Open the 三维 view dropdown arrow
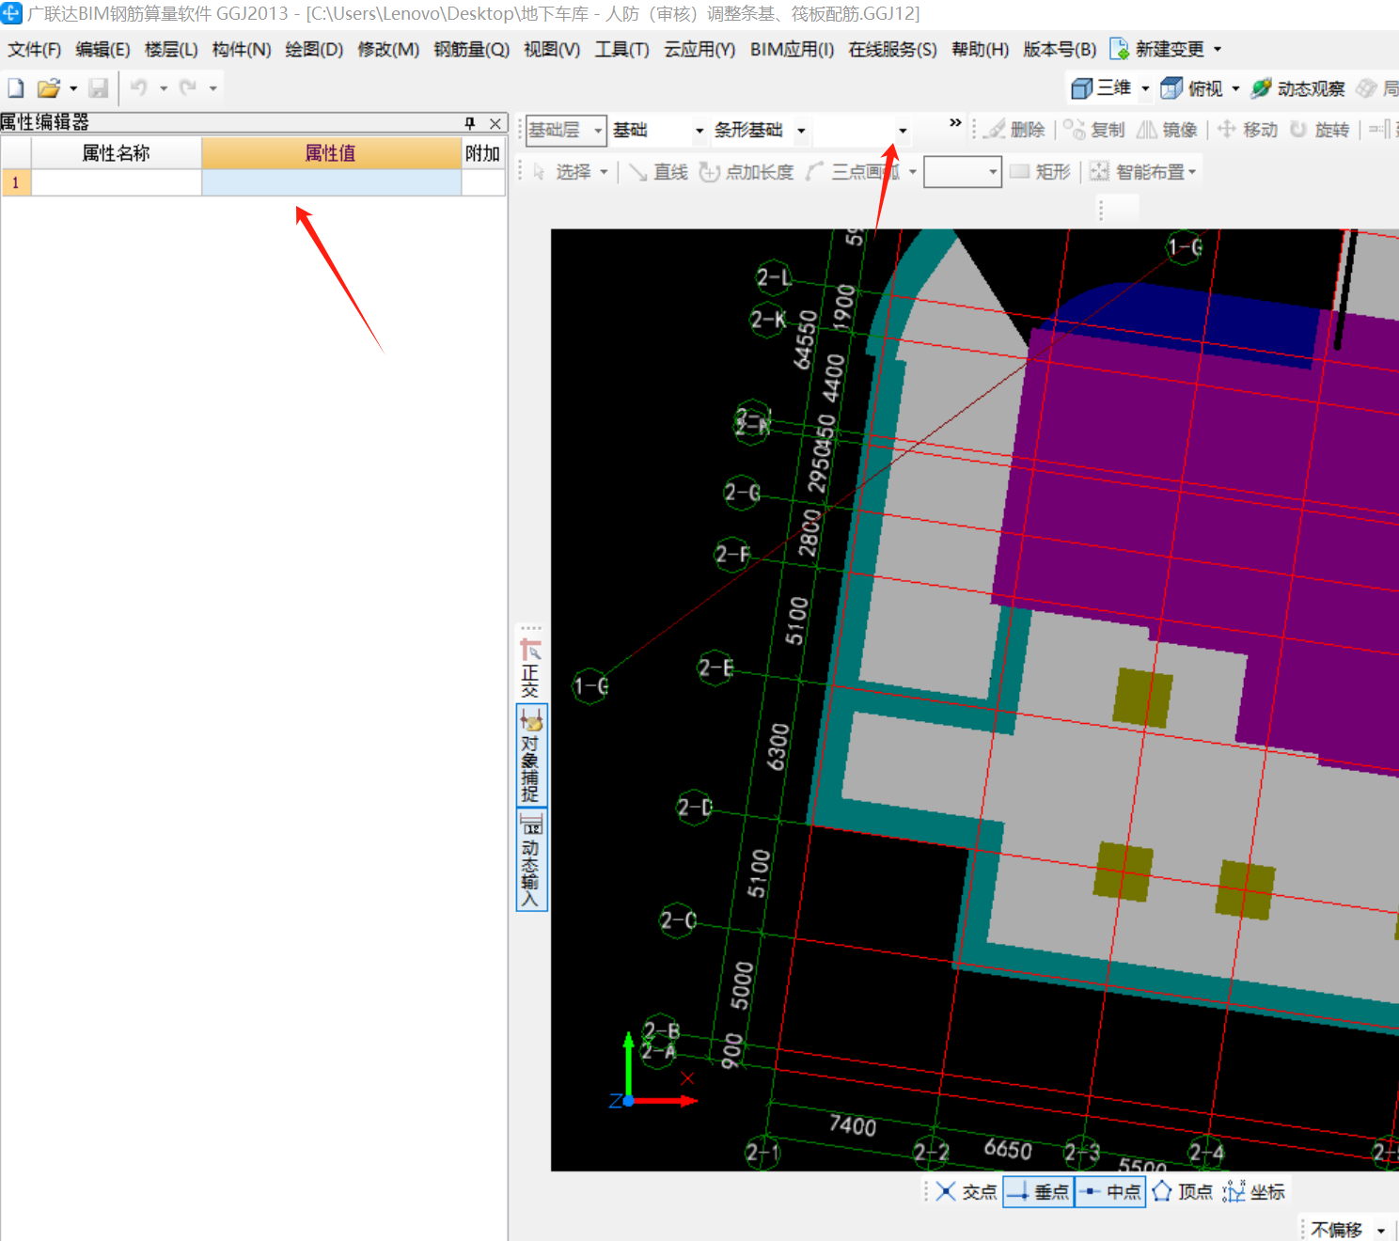 [x=1145, y=88]
